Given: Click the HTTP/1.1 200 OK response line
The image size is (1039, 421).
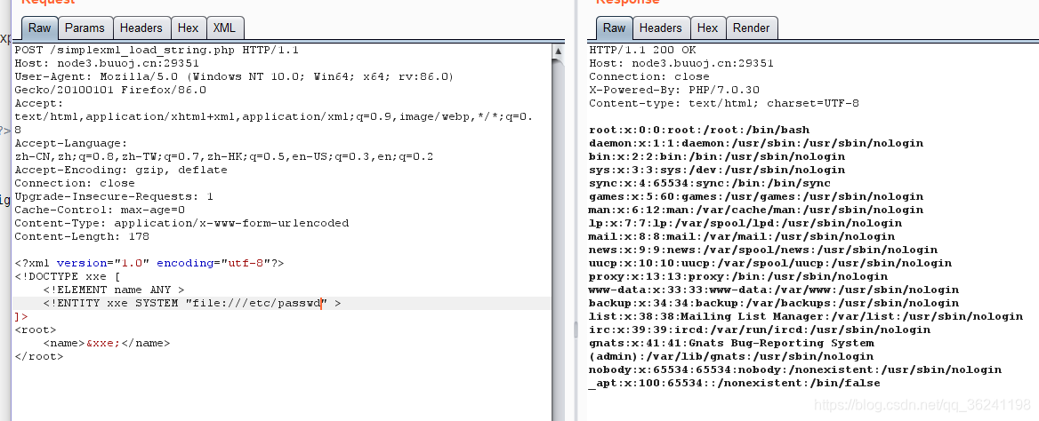Looking at the screenshot, I should [643, 51].
